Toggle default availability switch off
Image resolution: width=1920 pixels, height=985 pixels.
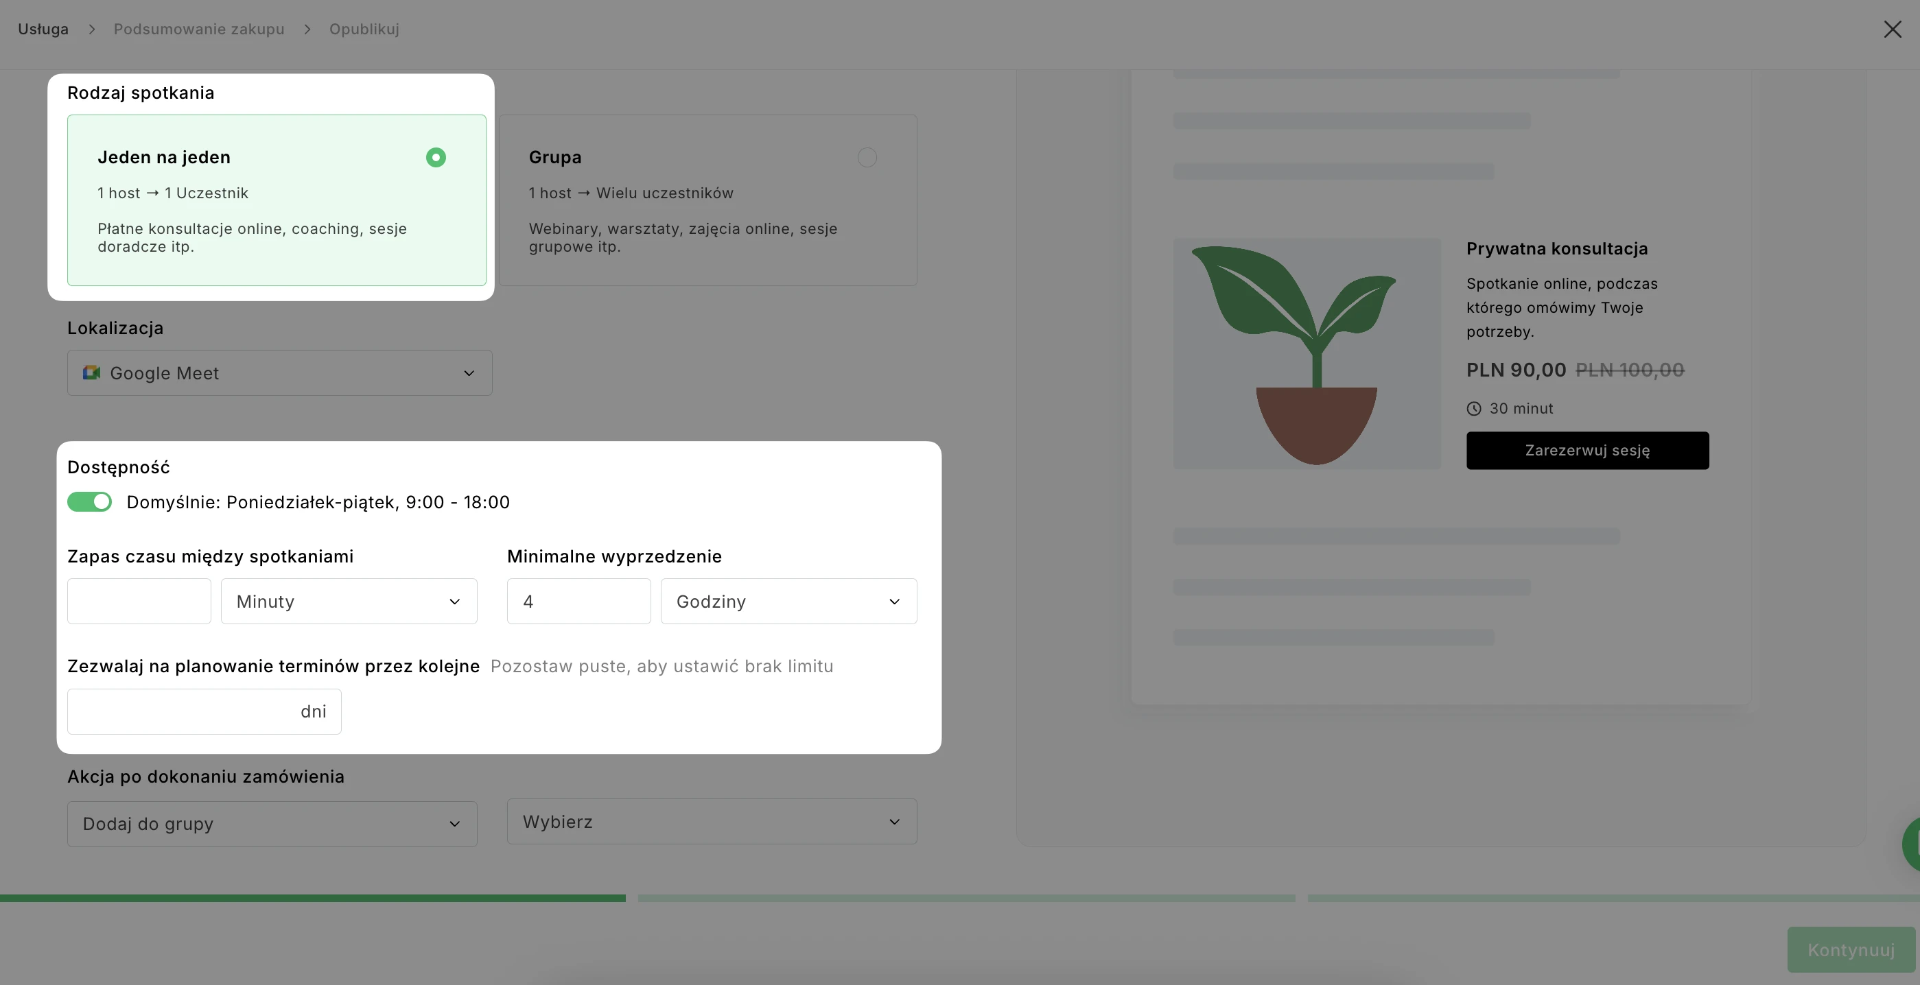89,501
